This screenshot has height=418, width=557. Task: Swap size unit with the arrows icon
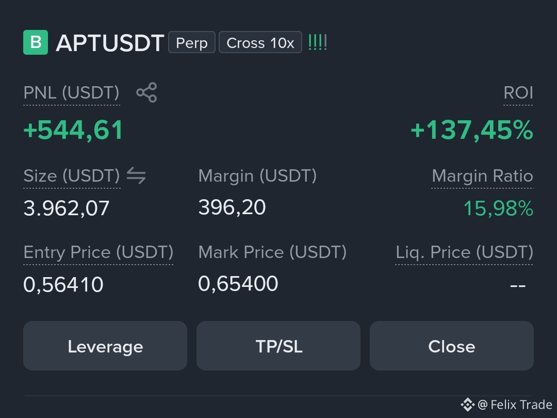tap(136, 175)
